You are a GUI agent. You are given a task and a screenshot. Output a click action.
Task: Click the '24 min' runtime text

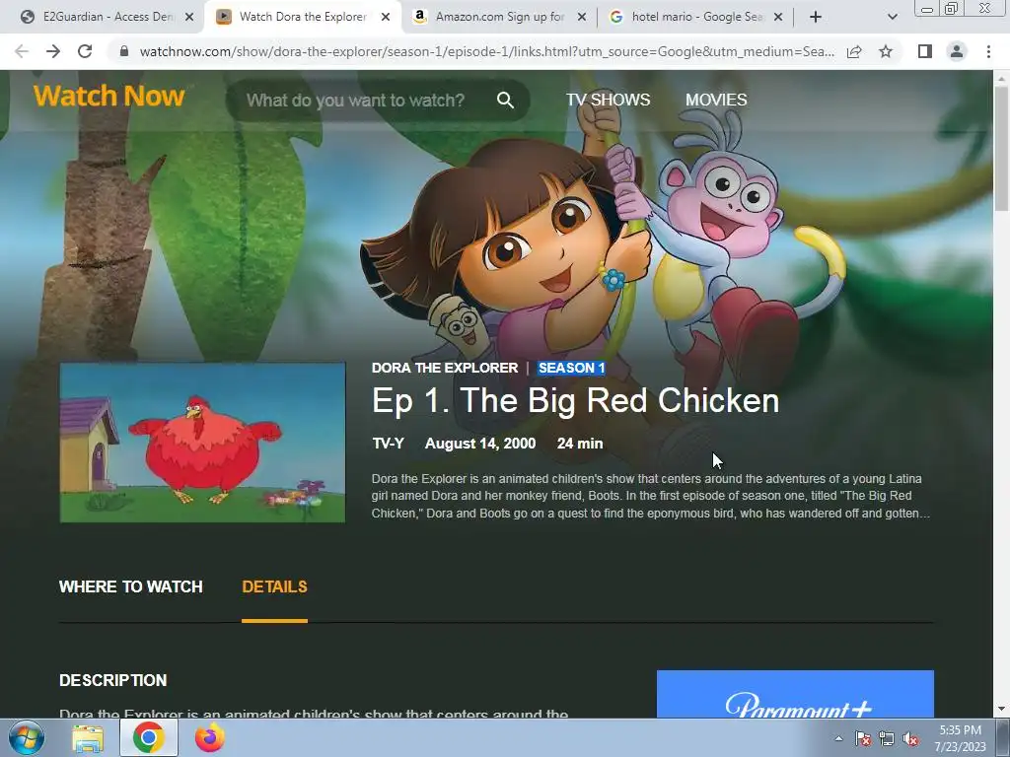point(580,444)
